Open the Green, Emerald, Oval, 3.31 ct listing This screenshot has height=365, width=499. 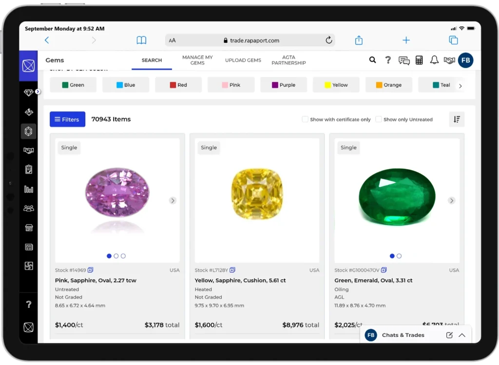[x=373, y=280]
